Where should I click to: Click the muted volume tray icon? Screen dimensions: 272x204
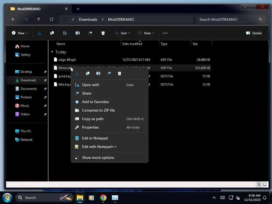[x=238, y=198]
